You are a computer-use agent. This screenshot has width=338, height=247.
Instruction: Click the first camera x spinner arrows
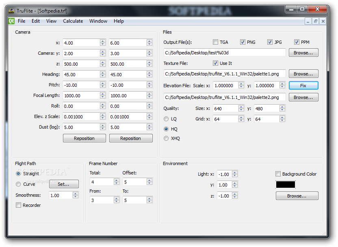point(103,43)
